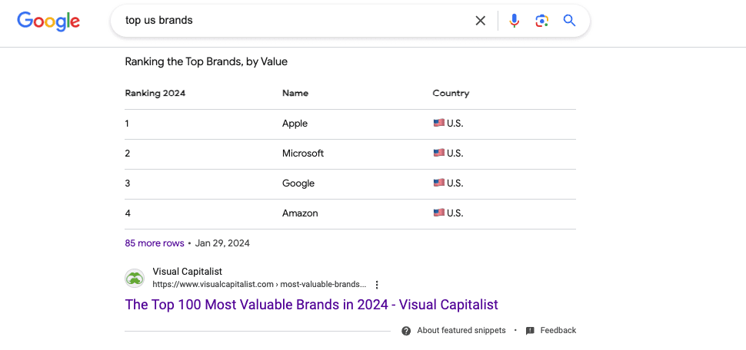Click the blue magnifier search icon
746x350 pixels.
tap(569, 21)
